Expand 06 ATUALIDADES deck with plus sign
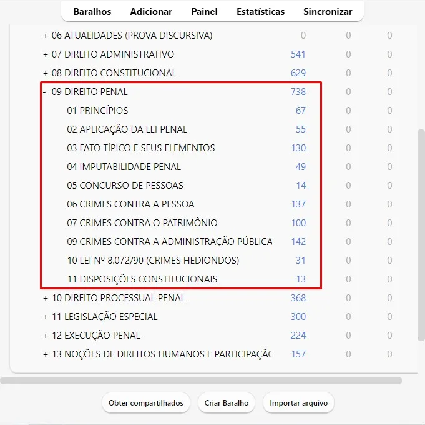Viewport: 425px width, 425px height. click(46, 36)
